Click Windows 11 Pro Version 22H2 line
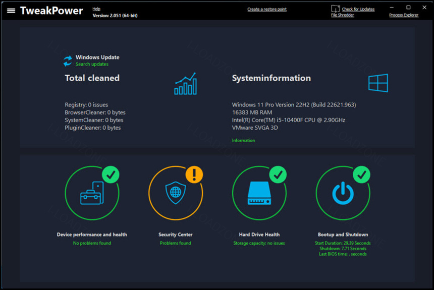The height and width of the screenshot is (290, 434). click(294, 105)
